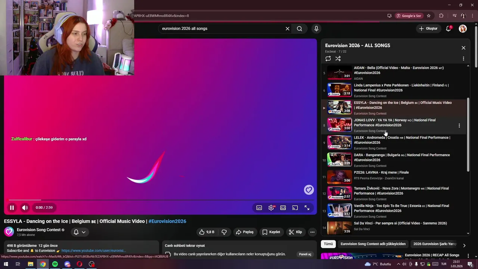Click the search magnifier button

[x=299, y=28]
